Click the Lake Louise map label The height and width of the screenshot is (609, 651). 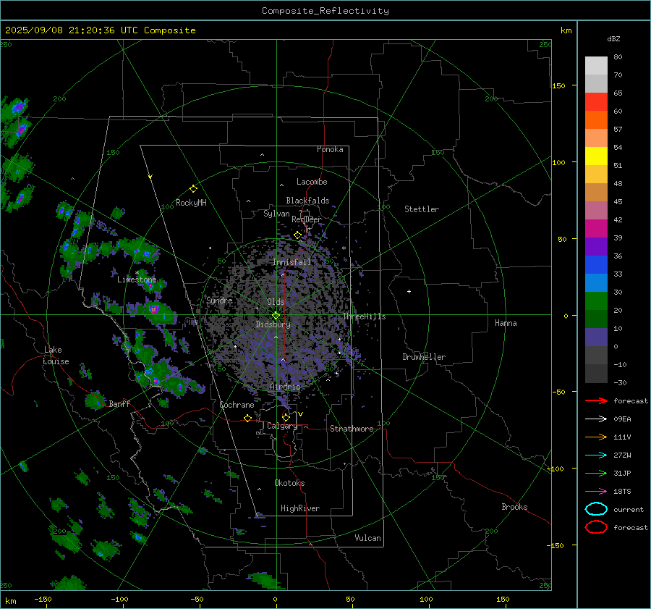point(56,356)
